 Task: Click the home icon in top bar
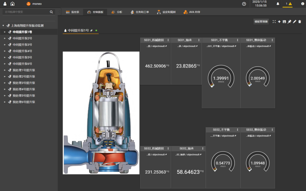pyautogui.click(x=12, y=4)
